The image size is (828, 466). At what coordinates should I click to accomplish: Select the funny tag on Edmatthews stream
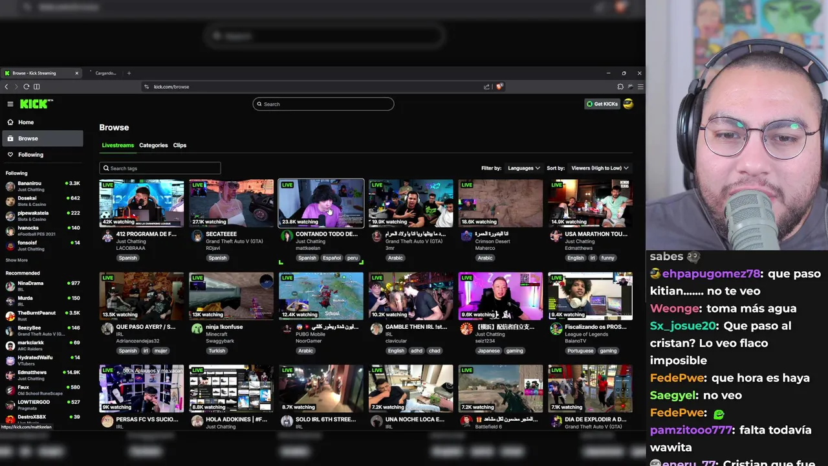607,258
